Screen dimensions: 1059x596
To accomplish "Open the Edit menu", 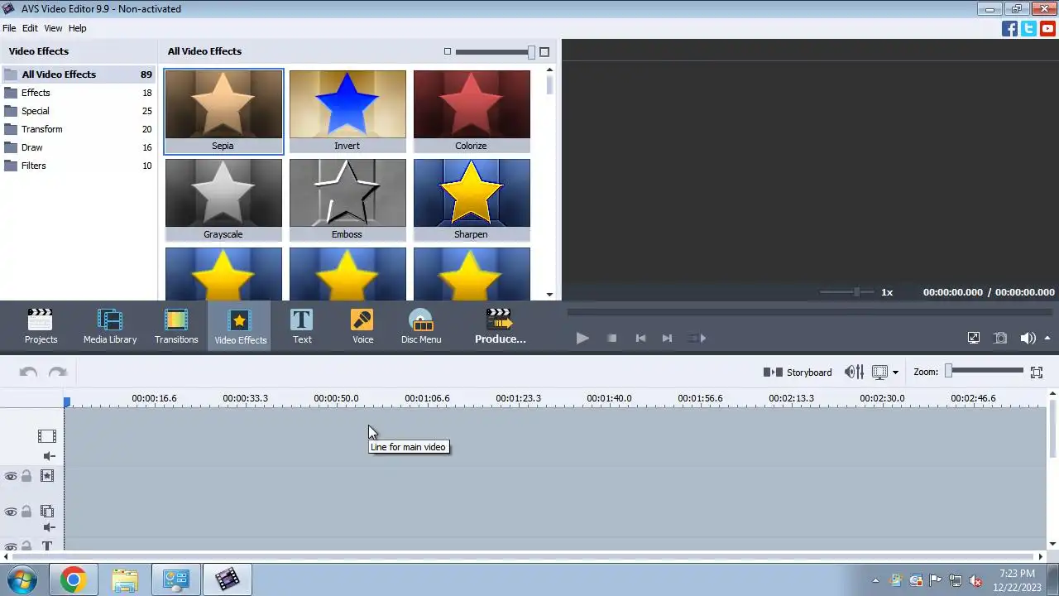I will 30,28.
